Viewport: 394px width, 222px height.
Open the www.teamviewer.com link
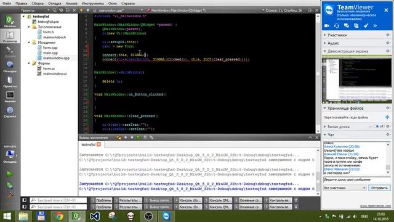(x=376, y=205)
